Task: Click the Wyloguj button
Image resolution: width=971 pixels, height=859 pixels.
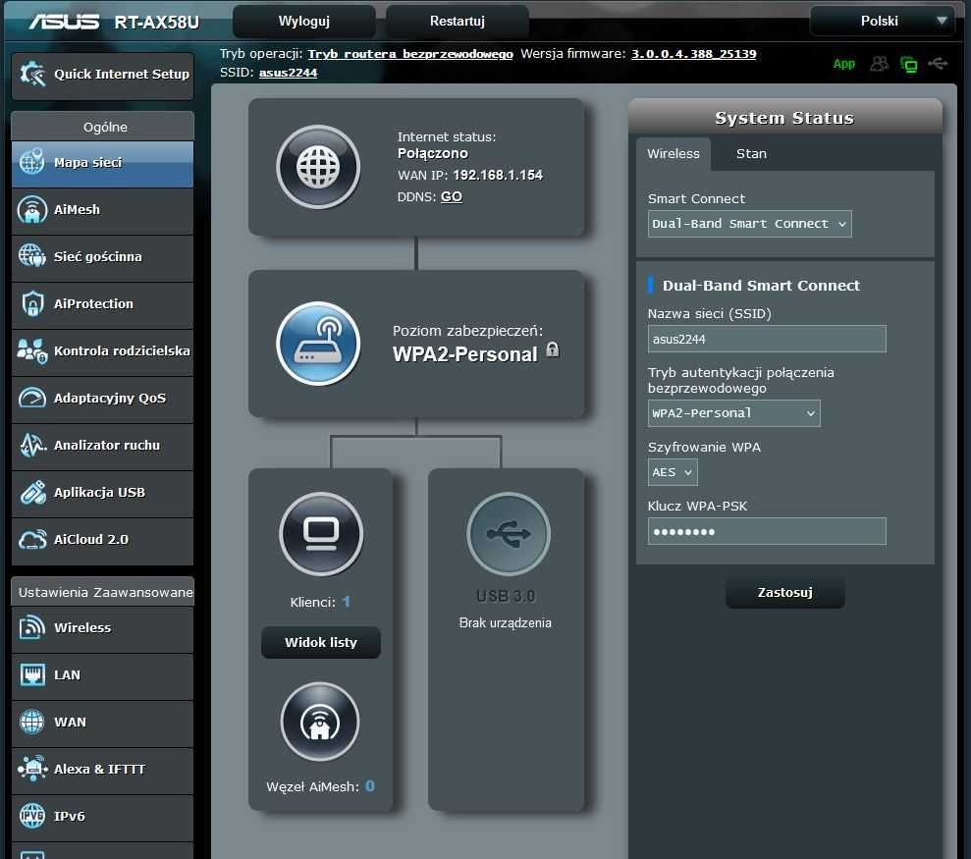Action: (303, 21)
